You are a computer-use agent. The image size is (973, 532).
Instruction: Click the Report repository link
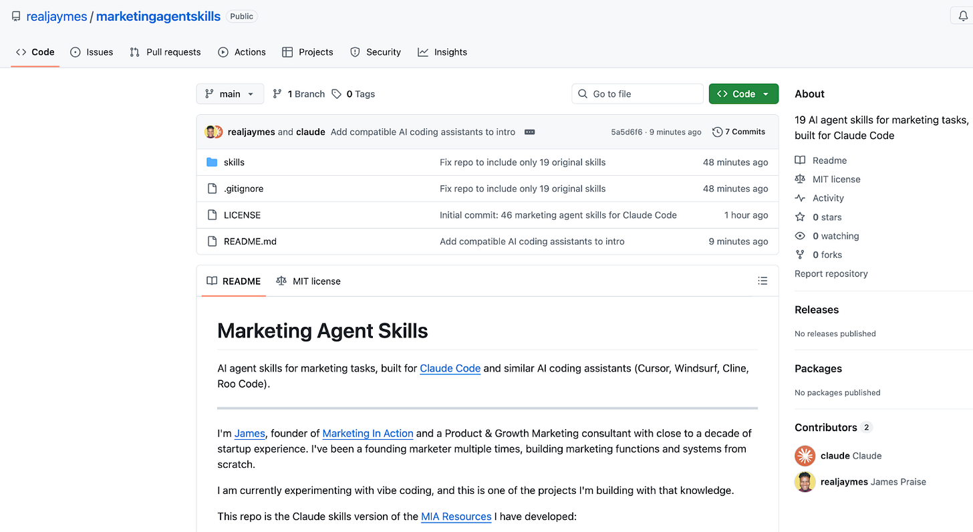tap(831, 273)
